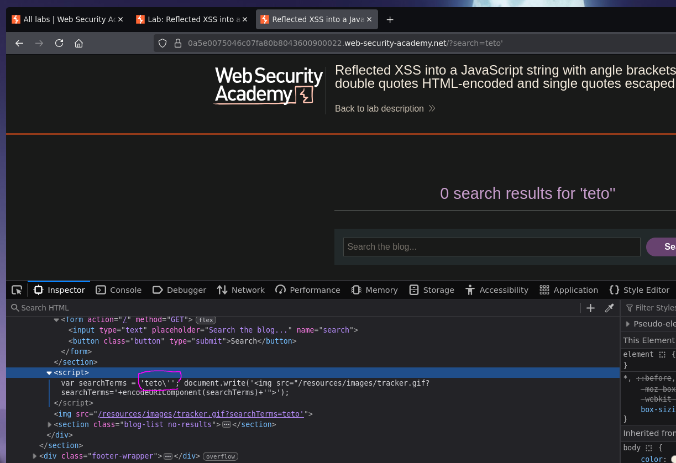This screenshot has height=463, width=676.
Task: Select the button class="button" node line
Action: coord(182,341)
